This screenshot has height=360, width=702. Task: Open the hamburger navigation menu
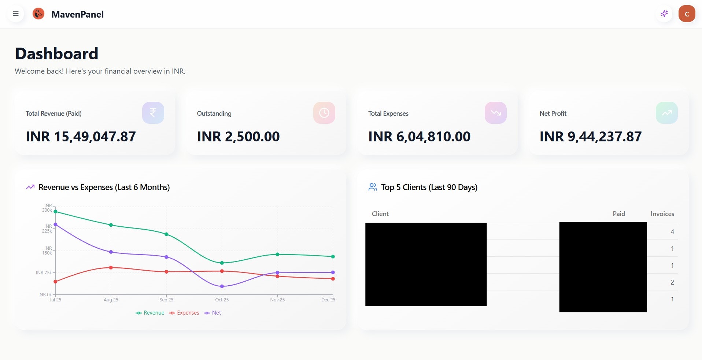[16, 14]
